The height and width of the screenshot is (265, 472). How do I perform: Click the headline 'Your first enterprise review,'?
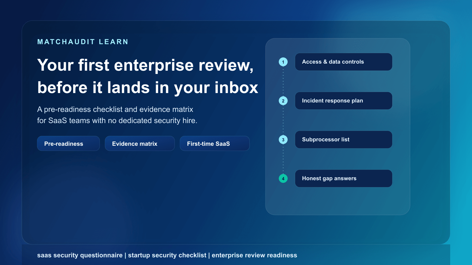(x=145, y=65)
